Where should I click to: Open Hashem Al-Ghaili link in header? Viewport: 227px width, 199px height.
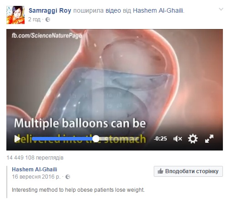pos(158,10)
